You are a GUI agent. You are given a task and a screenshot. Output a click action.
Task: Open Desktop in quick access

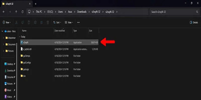9,64
